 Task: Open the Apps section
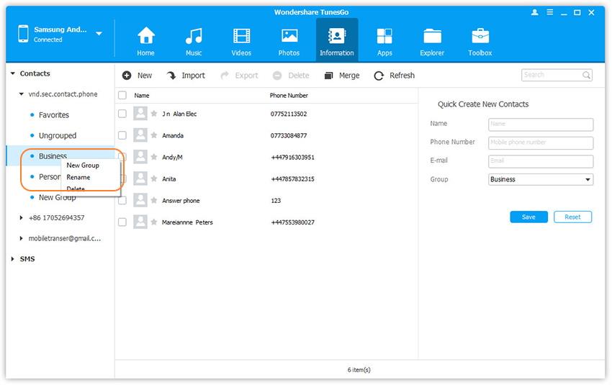point(384,36)
